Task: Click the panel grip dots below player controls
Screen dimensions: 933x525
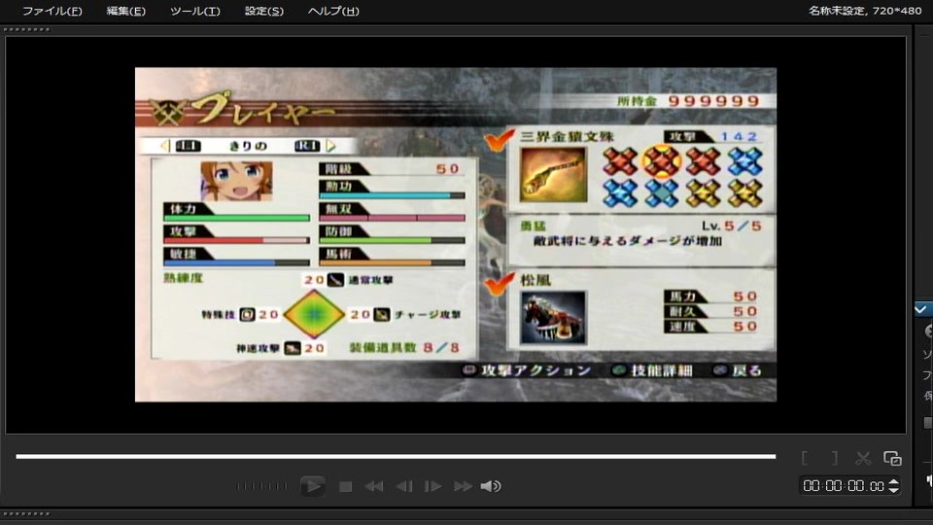Action: [x=26, y=513]
